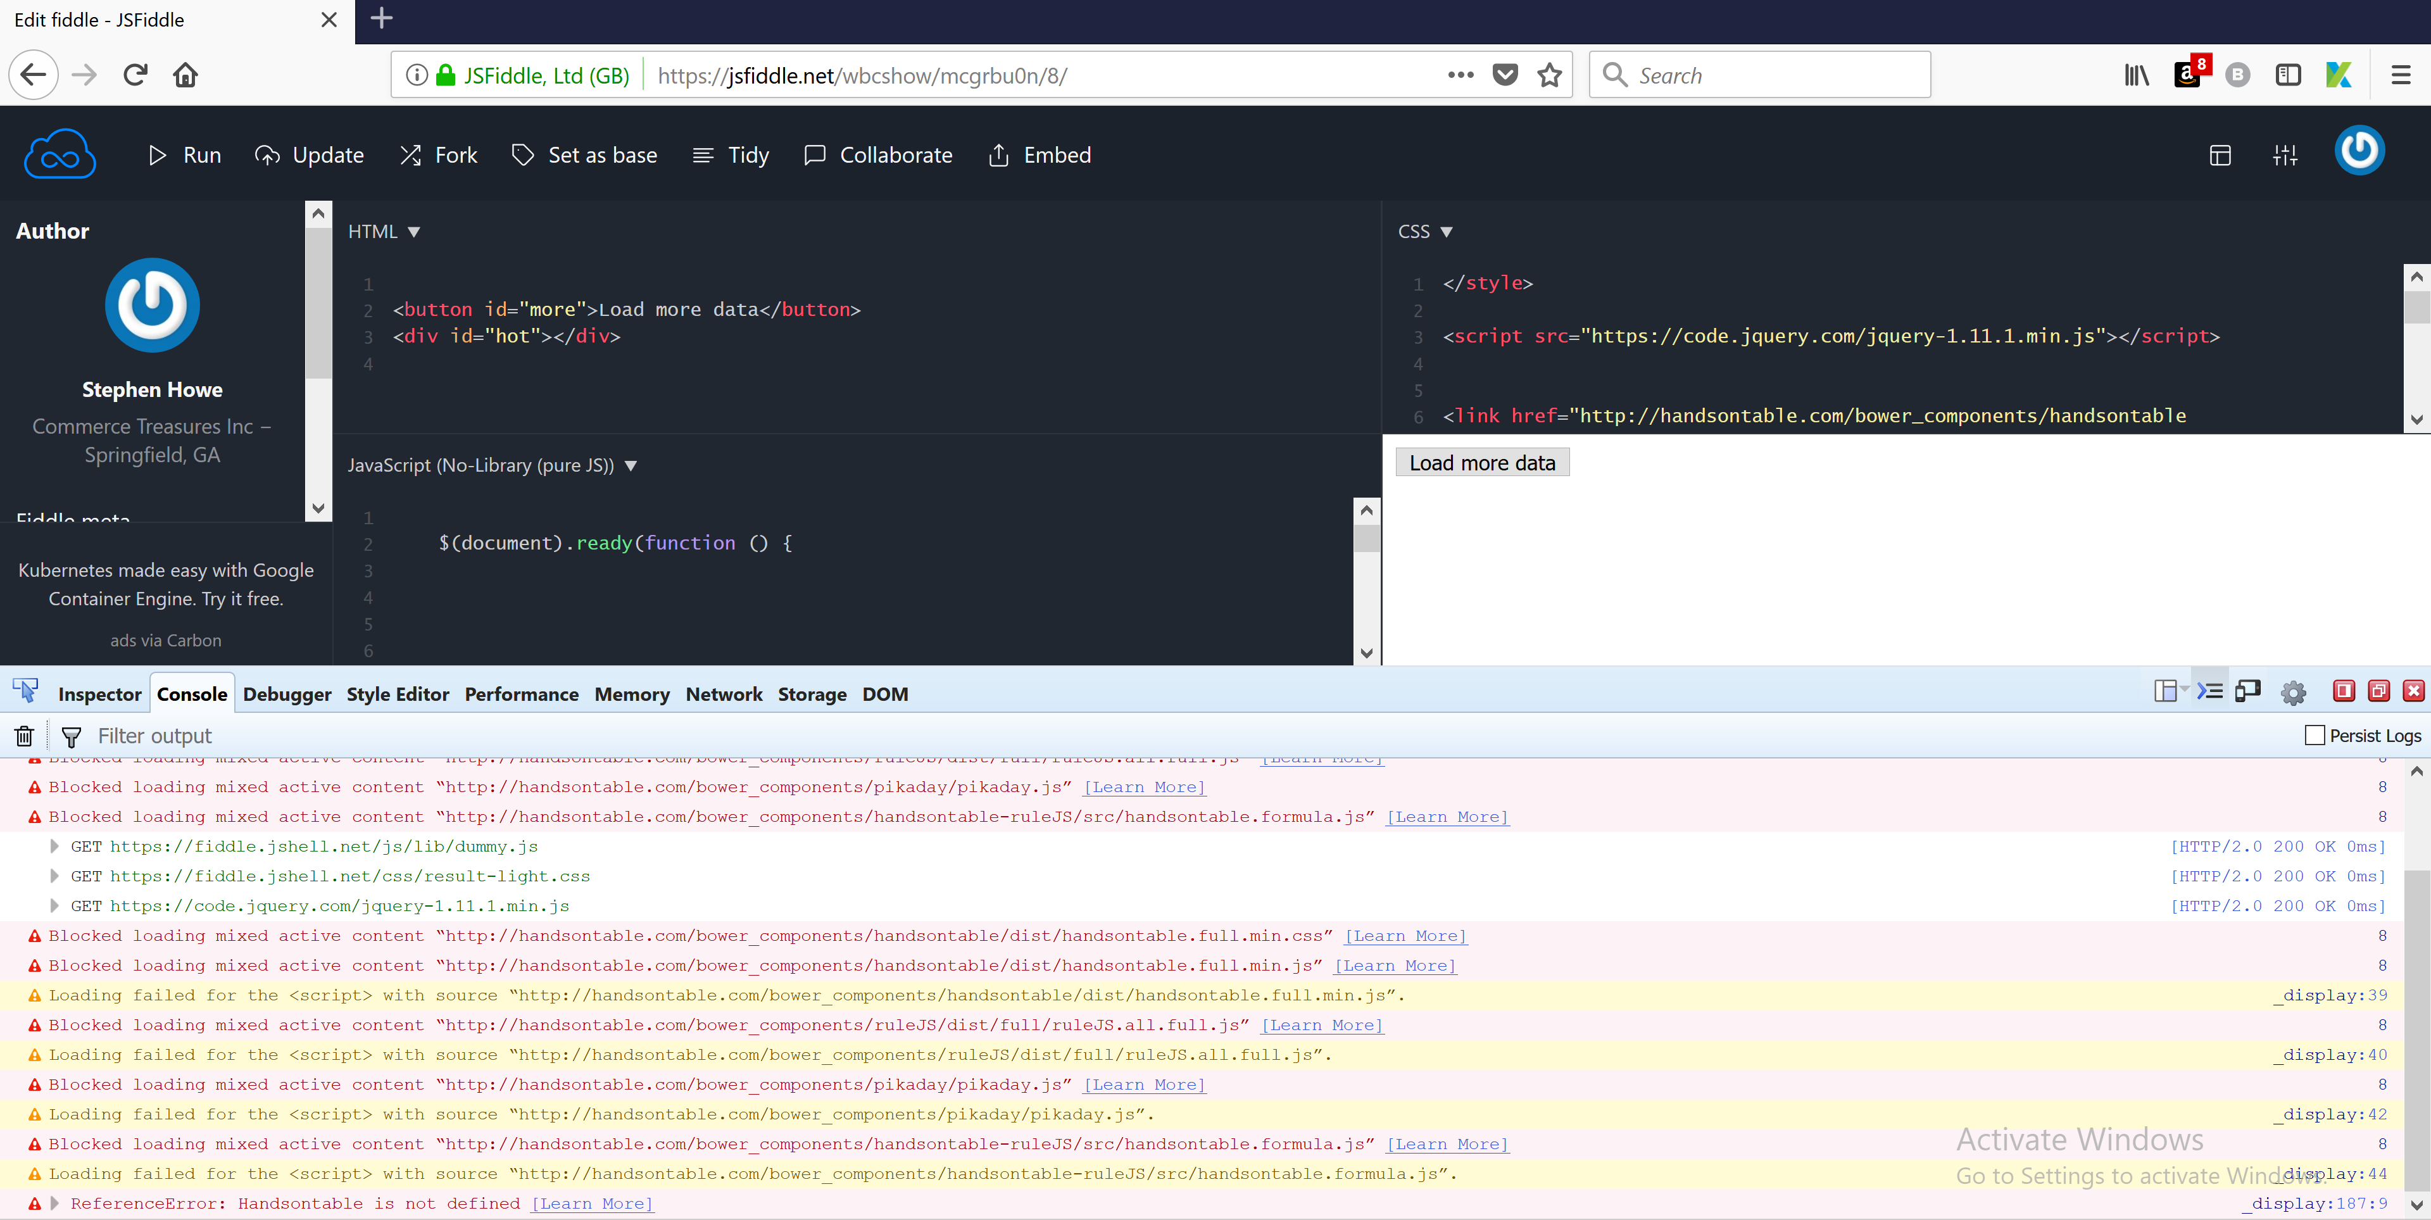
Task: Click the Stephen Howe profile avatar
Action: click(x=151, y=305)
